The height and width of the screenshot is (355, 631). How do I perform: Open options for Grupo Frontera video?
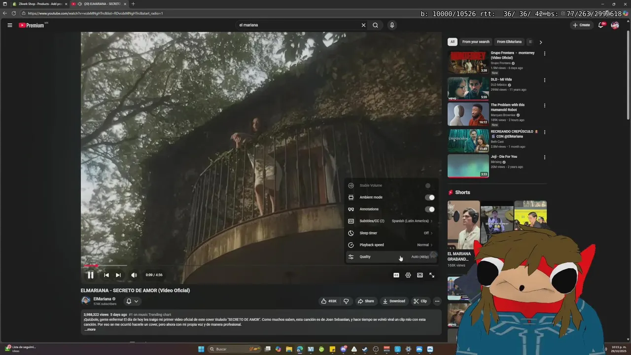[x=545, y=53]
